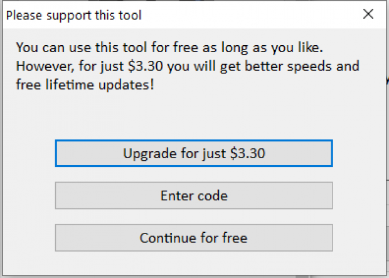The image size is (389, 278).
Task: Buy the upgrade via the highlighted button
Action: tap(194, 153)
